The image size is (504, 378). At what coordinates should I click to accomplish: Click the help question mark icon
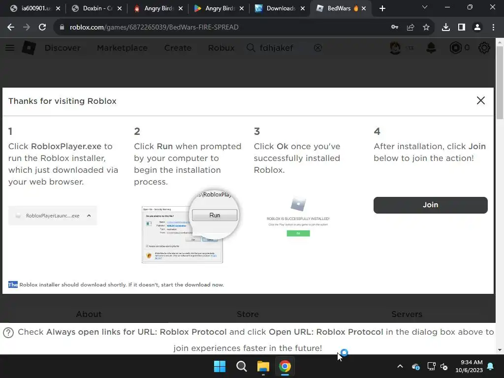[8, 333]
